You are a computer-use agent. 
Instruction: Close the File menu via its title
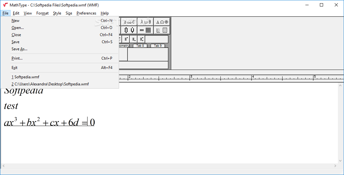tap(5, 13)
